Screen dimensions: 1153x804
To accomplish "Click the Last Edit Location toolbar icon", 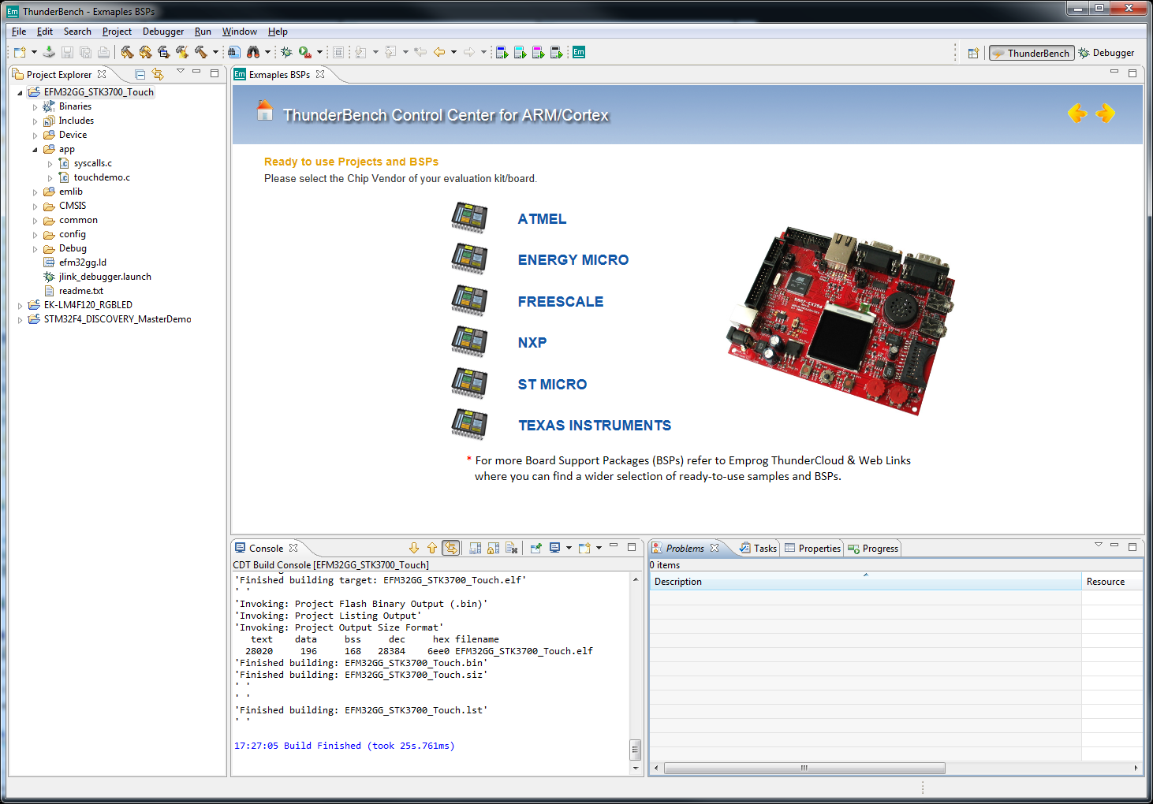I will pos(420,52).
